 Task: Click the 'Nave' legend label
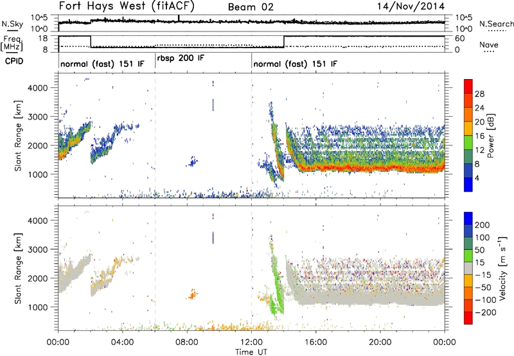[489, 44]
